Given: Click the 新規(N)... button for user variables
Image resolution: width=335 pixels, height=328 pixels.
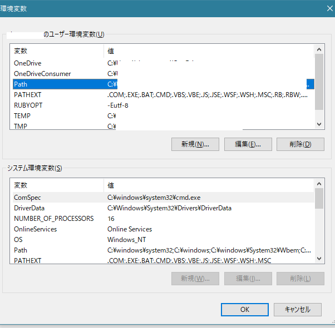Looking at the screenshot, I should point(195,144).
